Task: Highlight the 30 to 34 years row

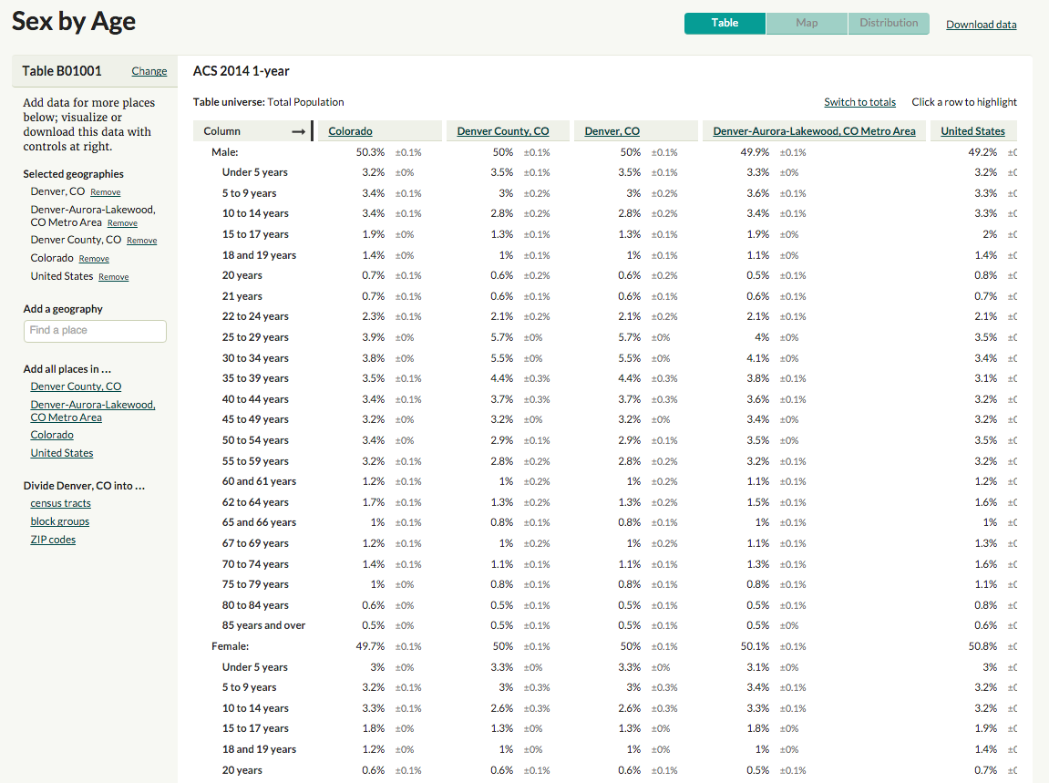Action: coord(605,358)
